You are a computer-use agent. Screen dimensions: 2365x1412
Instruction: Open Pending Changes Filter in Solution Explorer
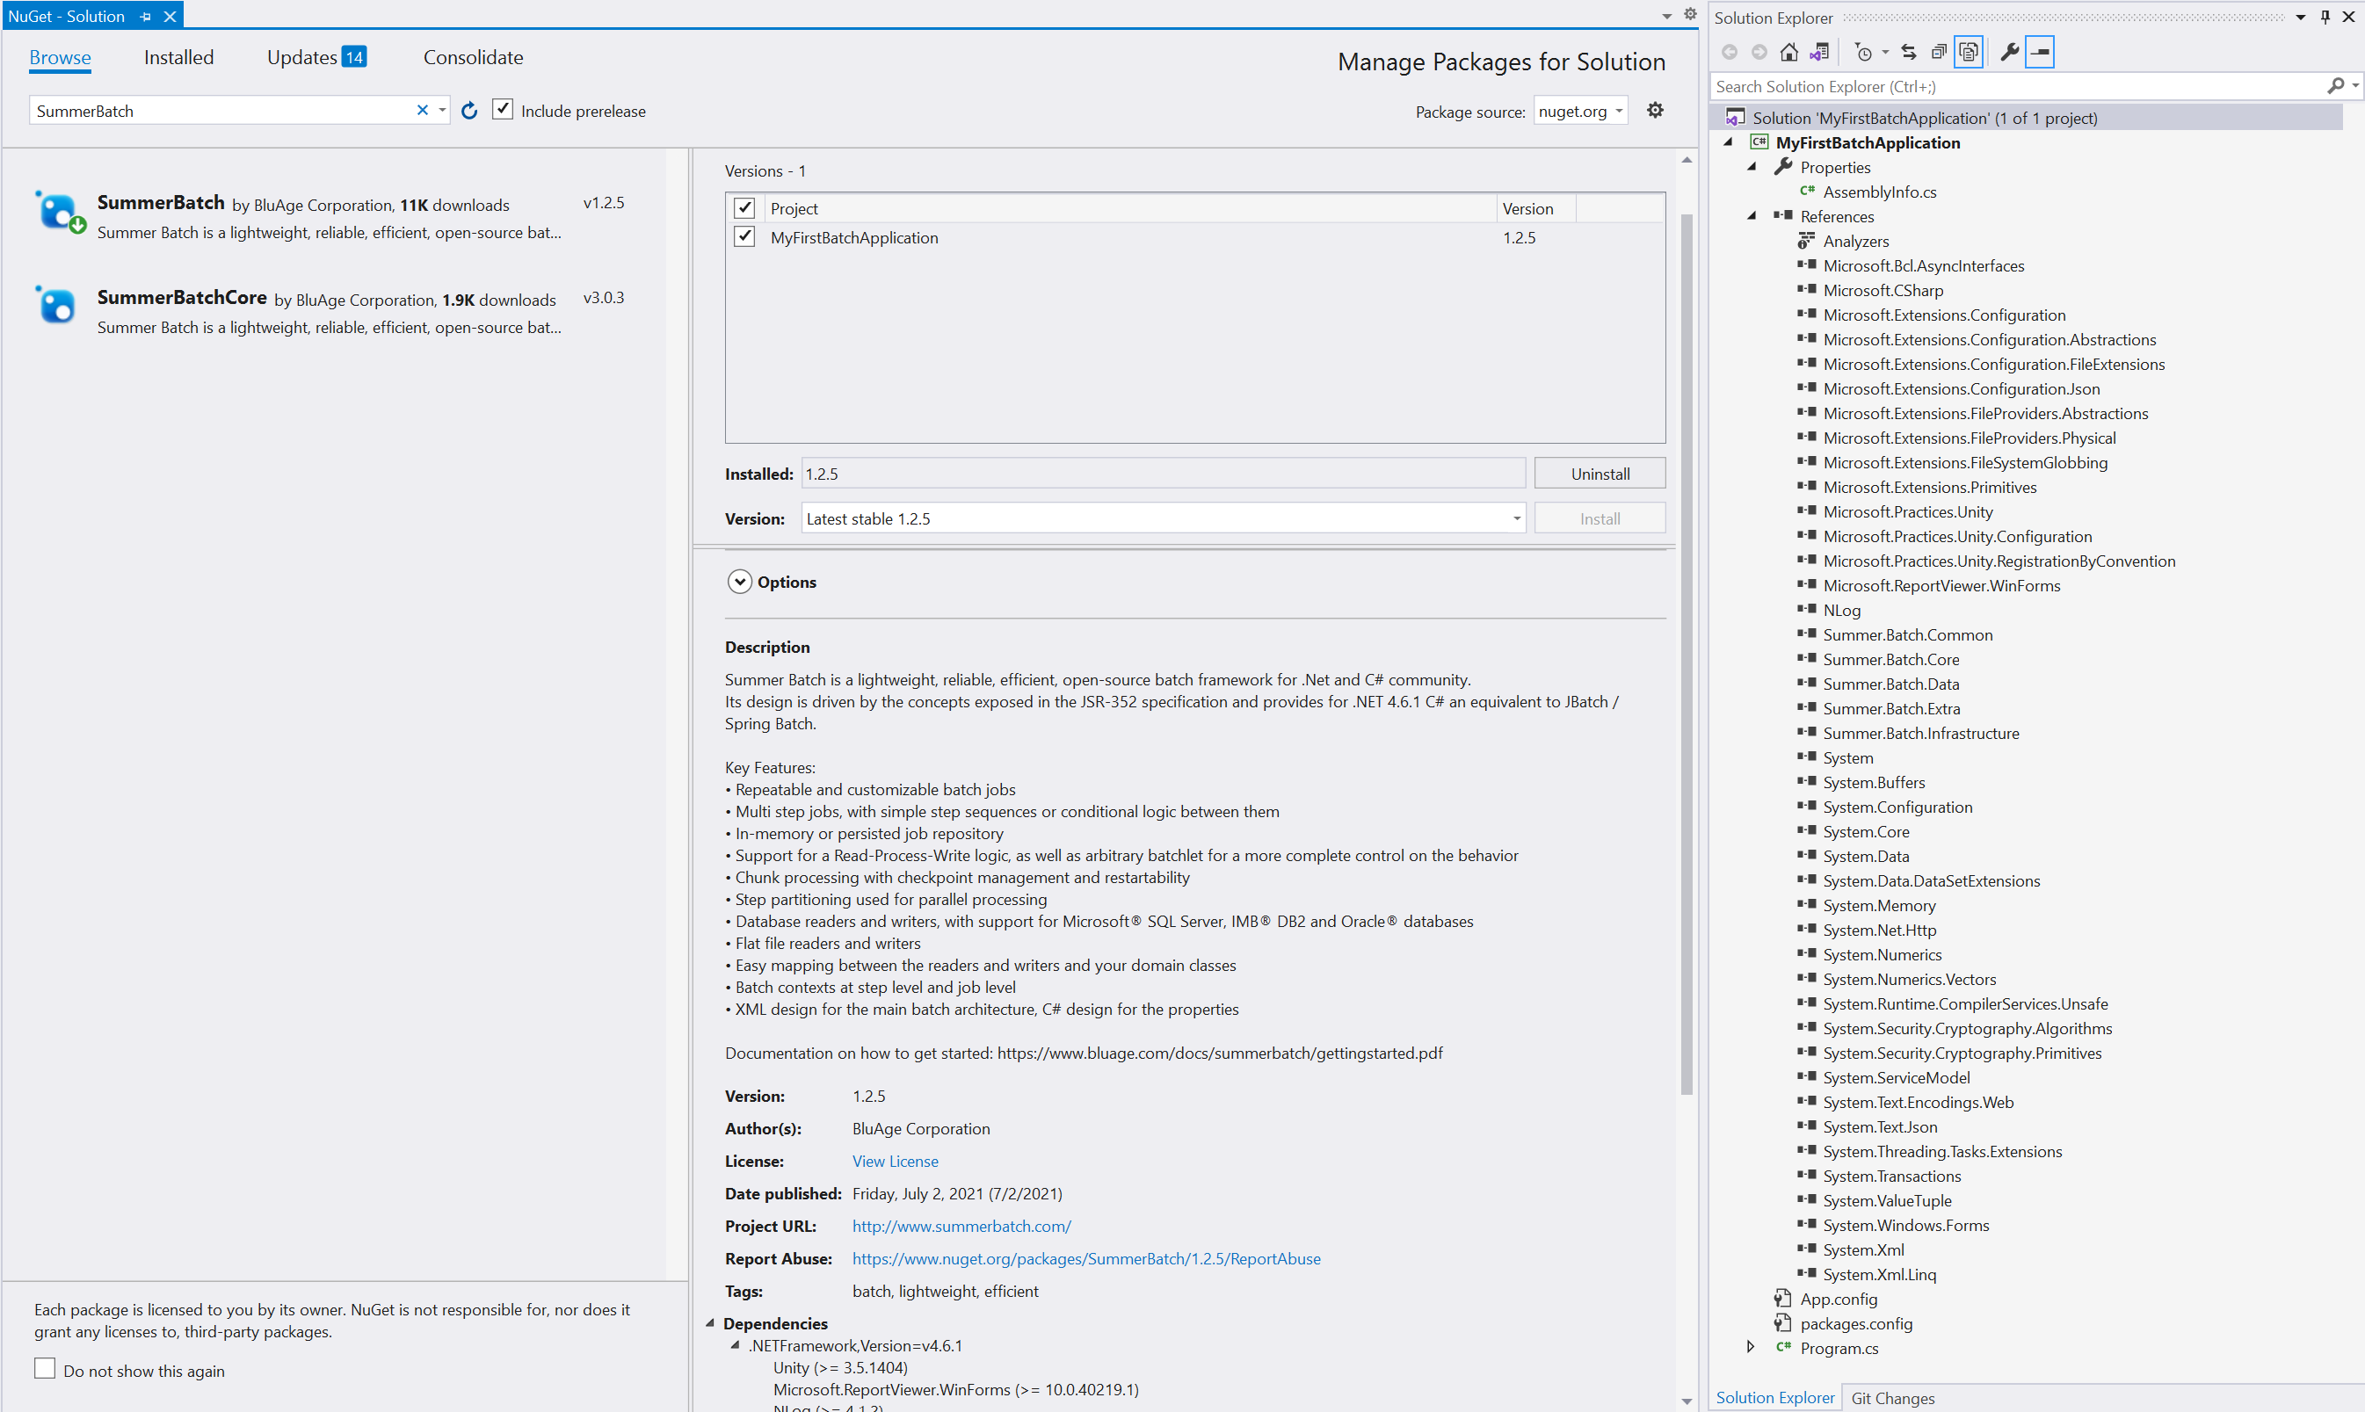[x=1863, y=53]
